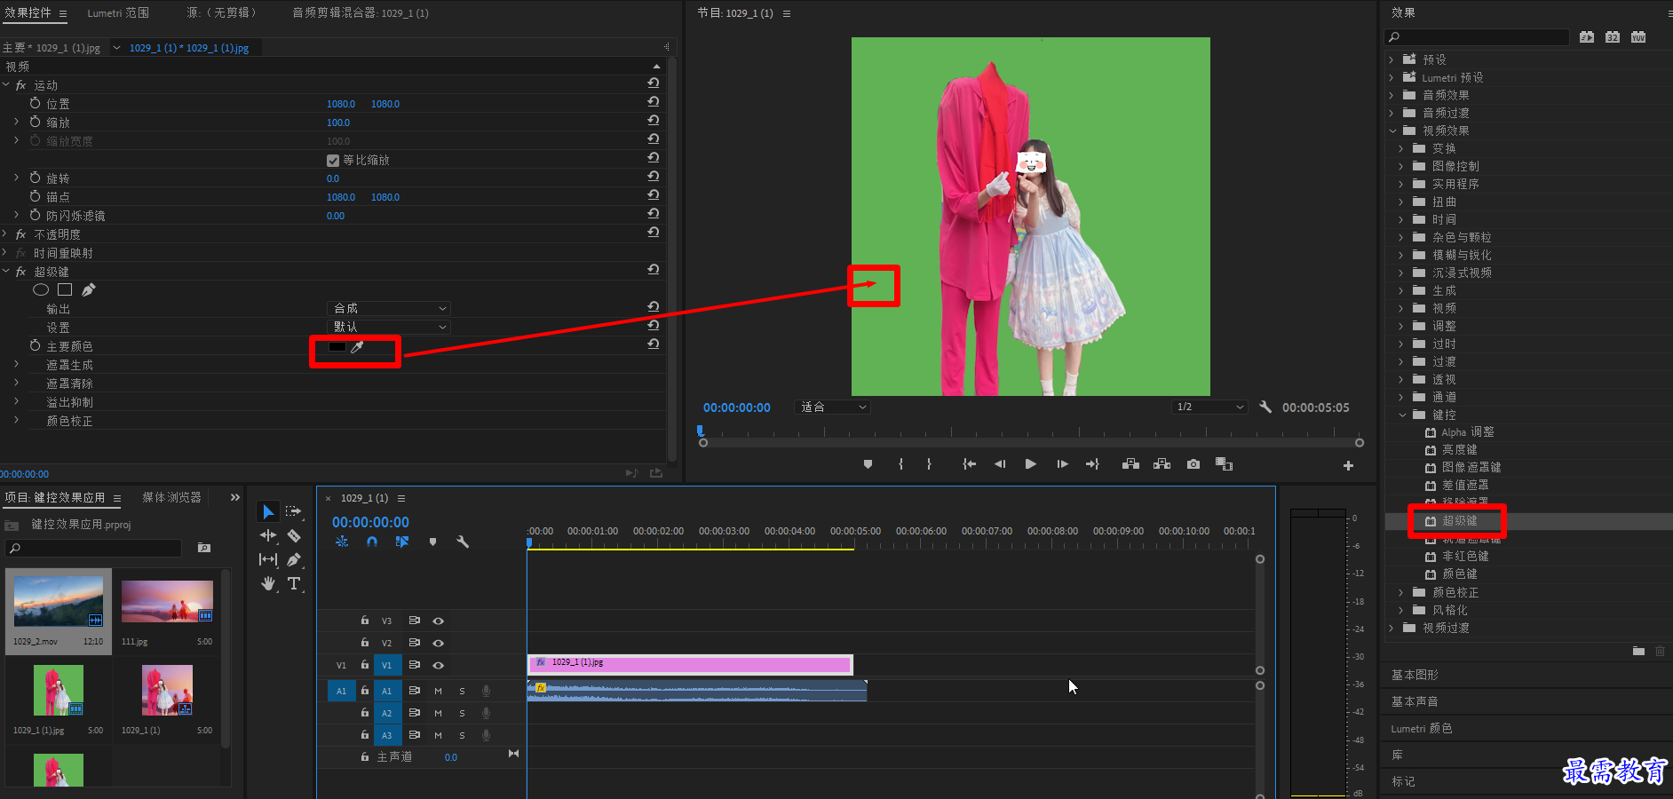Open the Media Browser tab
This screenshot has width=1673, height=799.
click(172, 497)
